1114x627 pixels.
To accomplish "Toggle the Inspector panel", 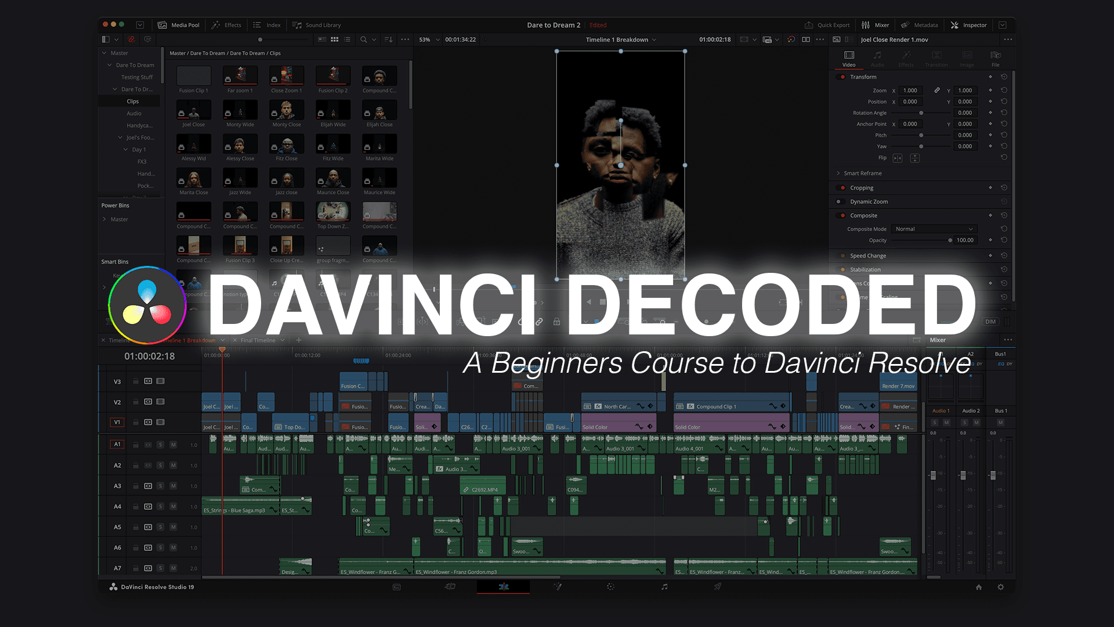I will coord(968,25).
